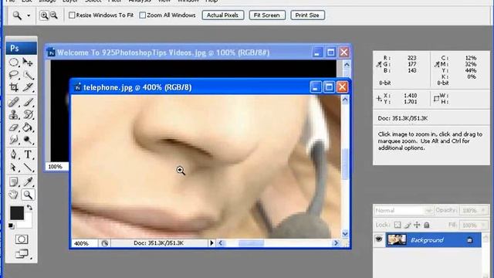Choose the Paint Bucket tool
The width and height of the screenshot is (494, 278).
pyautogui.click(x=28, y=127)
